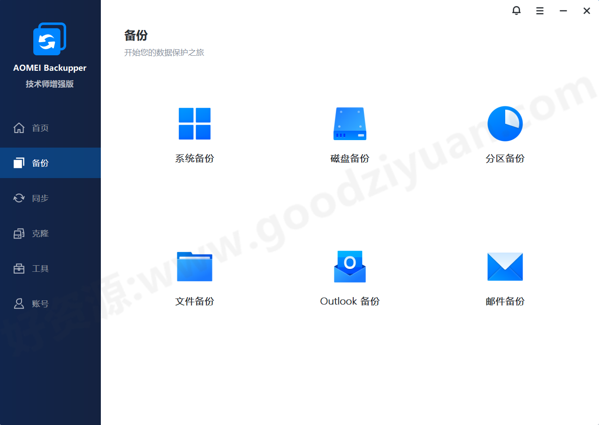Click the 备份 page heading
Screen dimensions: 599x425
(136, 36)
